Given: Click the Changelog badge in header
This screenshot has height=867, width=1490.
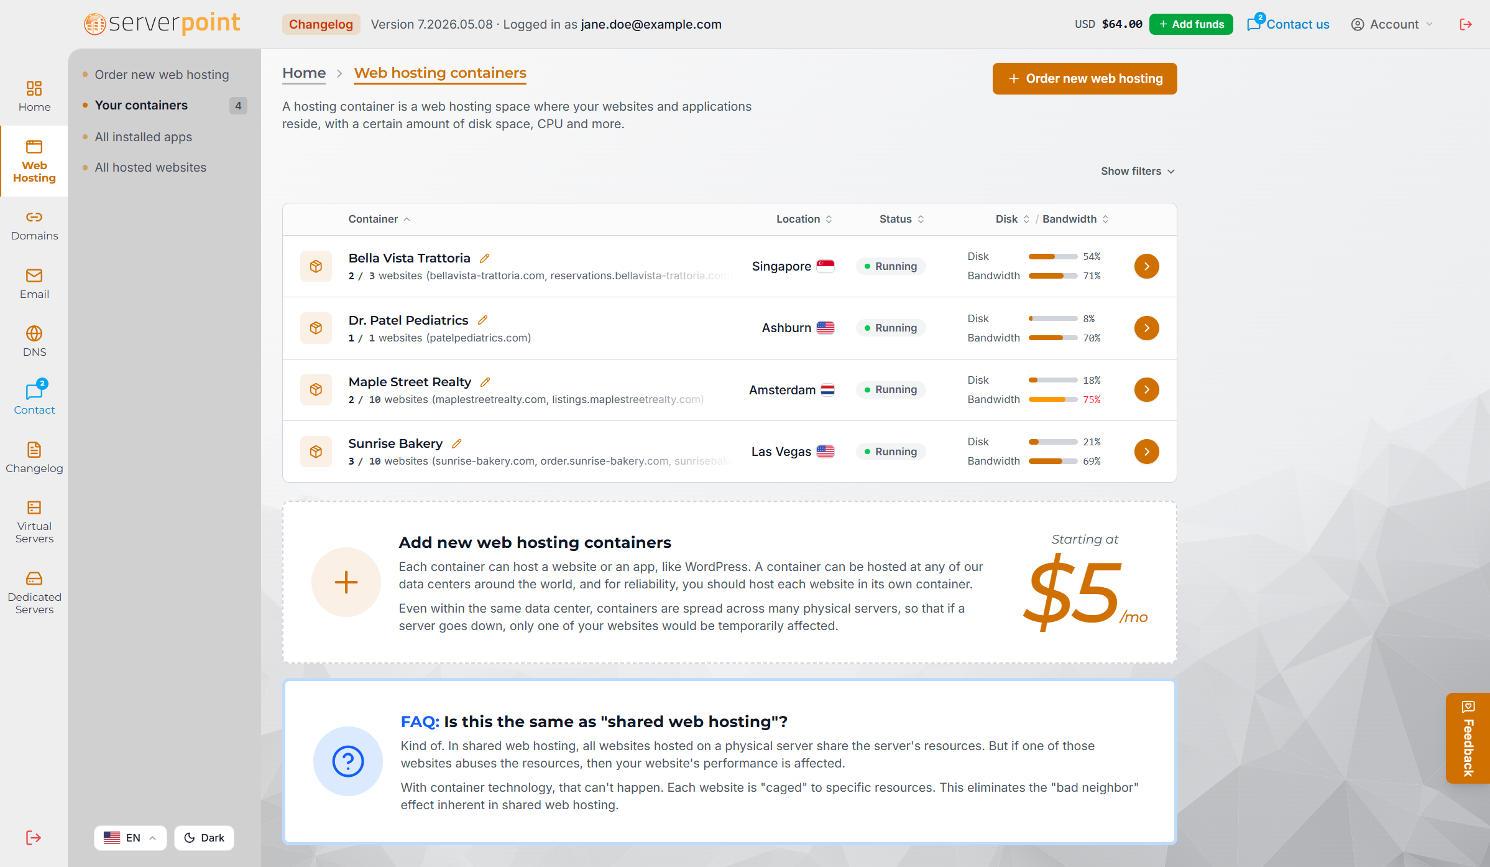Looking at the screenshot, I should 321,24.
